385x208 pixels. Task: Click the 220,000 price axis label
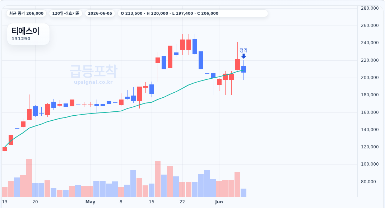click(x=370, y=60)
